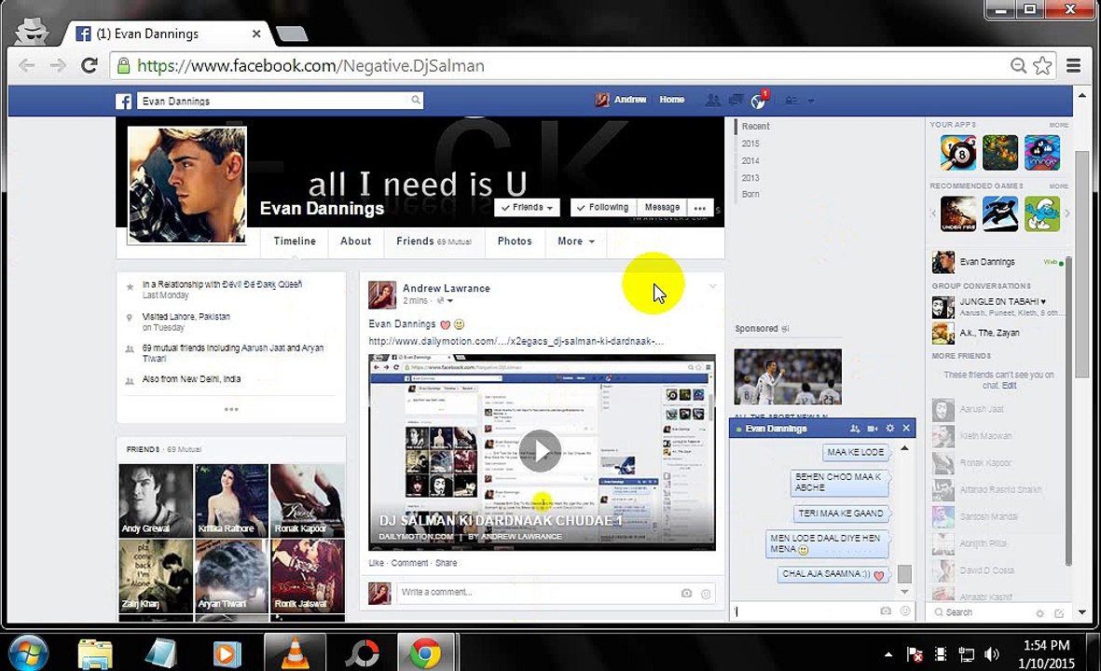Open Windows Explorer folder on the taskbar

(x=95, y=654)
